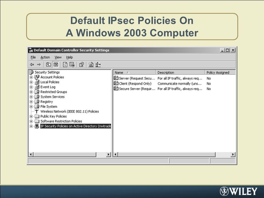This screenshot has height=198, width=264.
Task: Expand the Event Log node
Action: tap(31, 87)
